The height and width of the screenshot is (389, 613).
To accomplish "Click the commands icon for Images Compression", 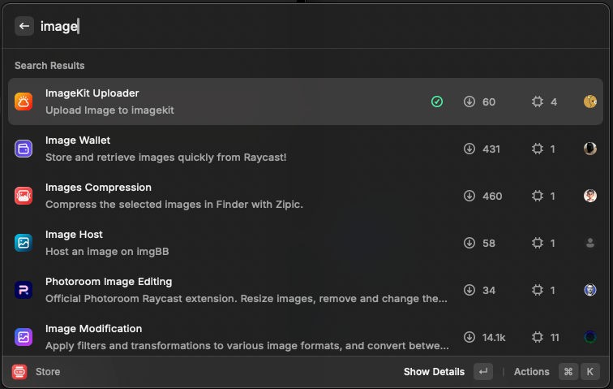I will tap(538, 196).
